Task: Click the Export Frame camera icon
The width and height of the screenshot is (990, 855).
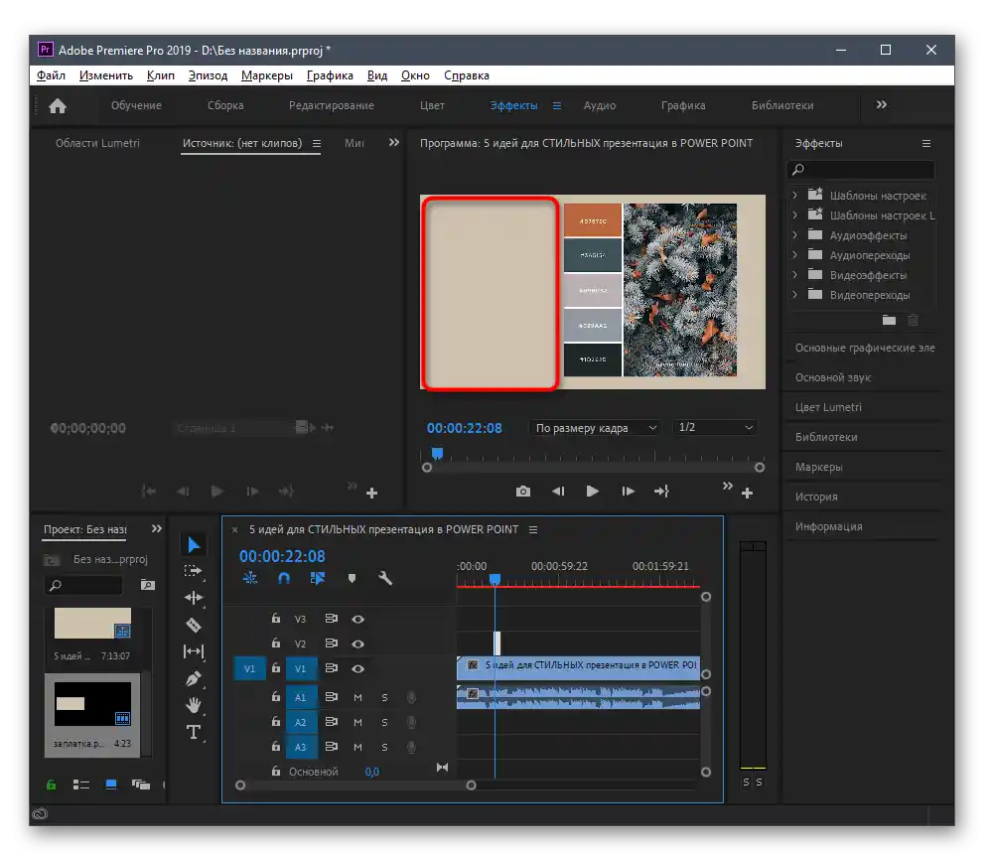Action: [522, 492]
